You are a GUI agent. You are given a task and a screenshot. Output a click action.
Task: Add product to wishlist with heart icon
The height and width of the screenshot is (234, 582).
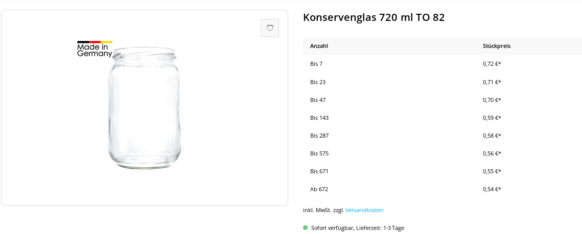pyautogui.click(x=270, y=28)
